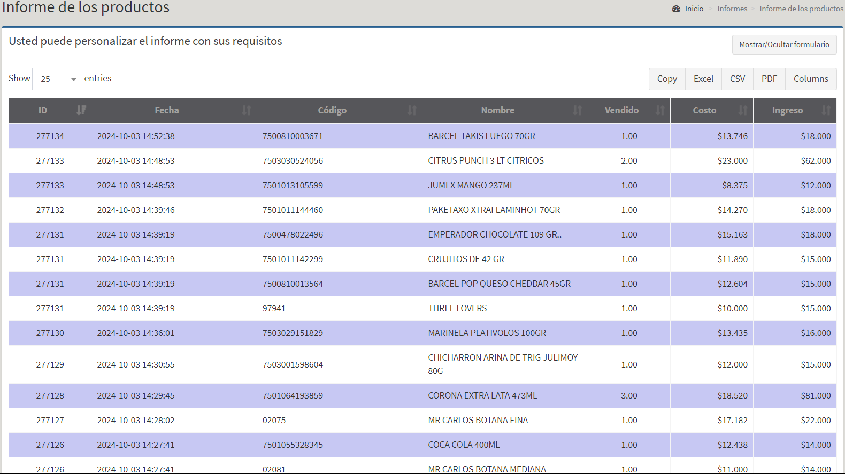Click the Ingreso column sort icon
The image size is (845, 474).
click(x=826, y=110)
